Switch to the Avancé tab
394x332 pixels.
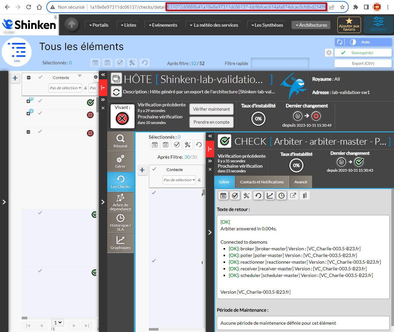coord(300,182)
